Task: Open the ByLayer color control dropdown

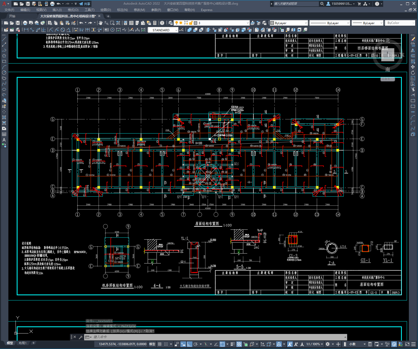Action: 289,23
